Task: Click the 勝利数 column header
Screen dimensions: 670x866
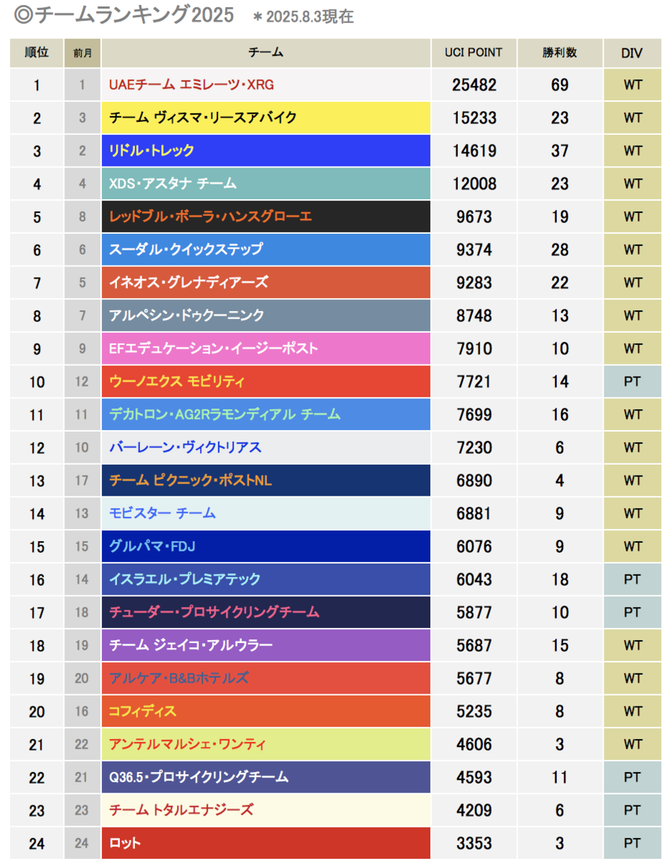Action: coord(560,53)
